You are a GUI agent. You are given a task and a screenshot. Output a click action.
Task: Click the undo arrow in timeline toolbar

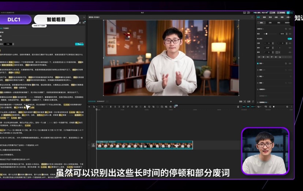point(102,107)
